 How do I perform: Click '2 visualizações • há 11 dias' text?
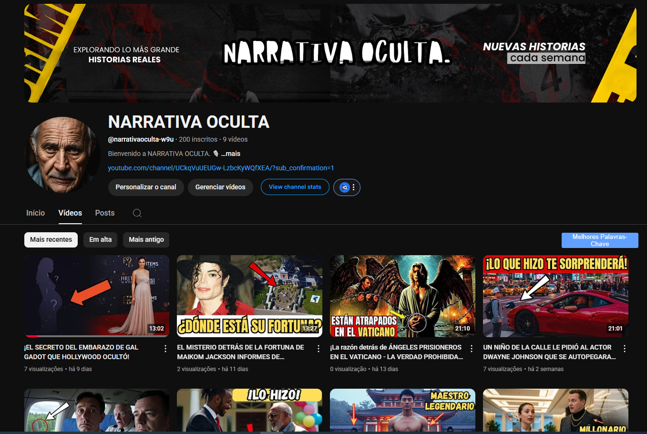pos(213,369)
